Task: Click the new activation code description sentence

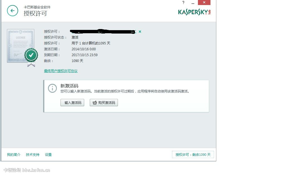Action: tap(125, 91)
